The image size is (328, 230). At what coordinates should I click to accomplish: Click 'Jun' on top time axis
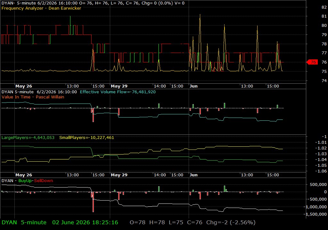[193, 86]
